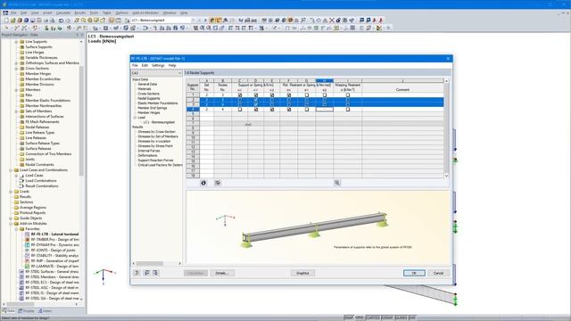Toggle warping restraint checkbox in row 1
This screenshot has height=321, width=571.
(x=348, y=95)
